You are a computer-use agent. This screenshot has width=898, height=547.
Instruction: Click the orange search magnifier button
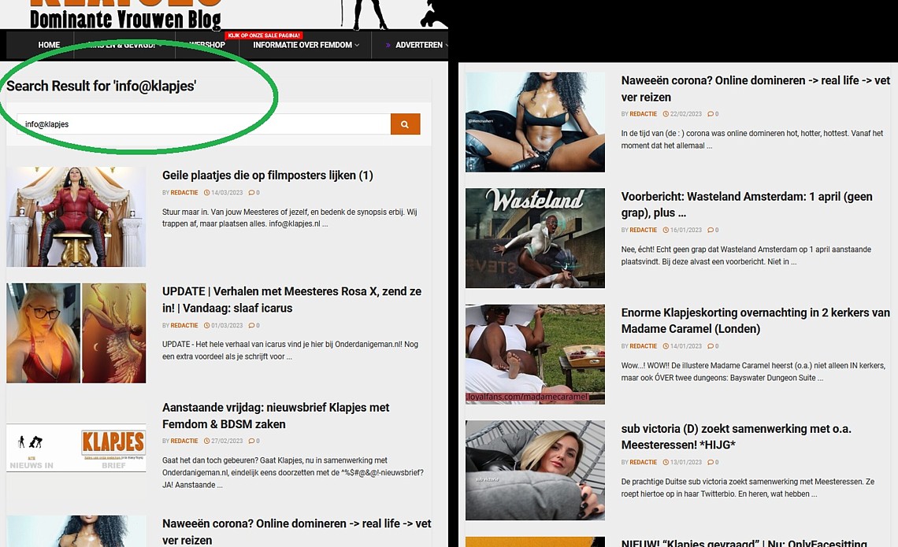[x=405, y=124]
